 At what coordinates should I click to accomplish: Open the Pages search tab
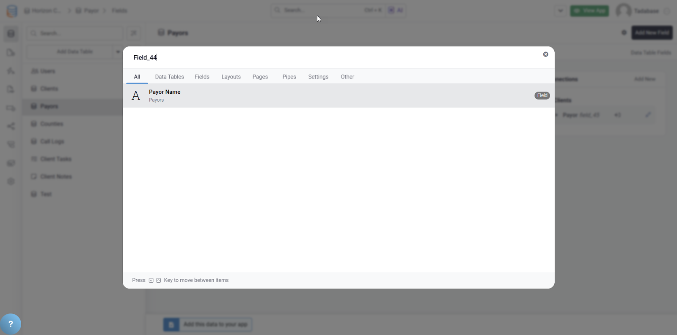click(260, 77)
